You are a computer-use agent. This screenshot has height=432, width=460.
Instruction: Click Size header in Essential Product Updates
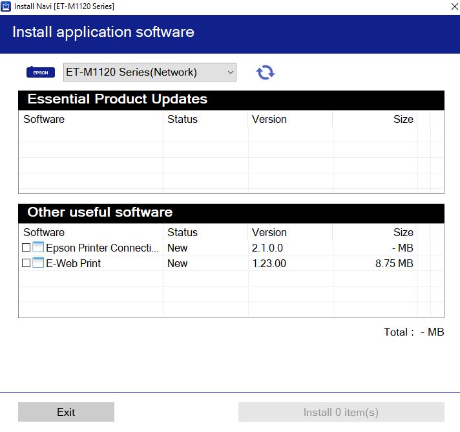(403, 119)
